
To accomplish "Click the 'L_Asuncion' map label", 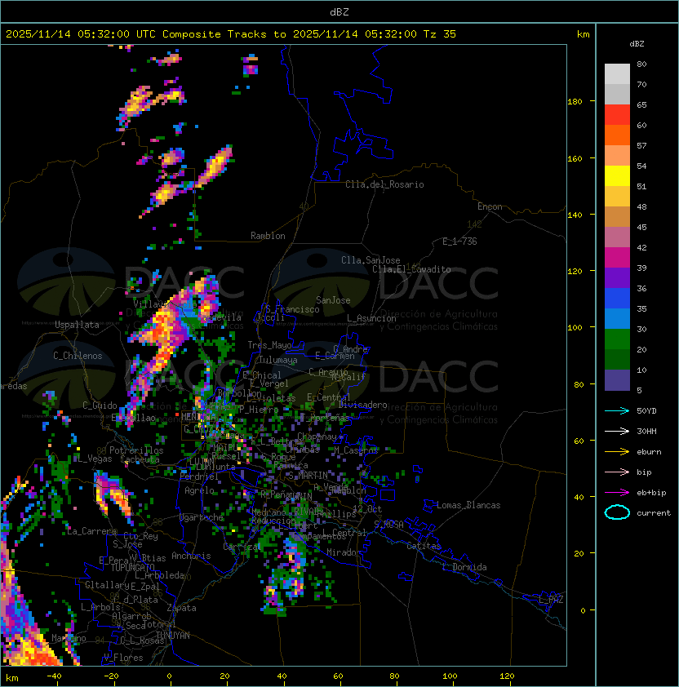I will pyautogui.click(x=371, y=318).
